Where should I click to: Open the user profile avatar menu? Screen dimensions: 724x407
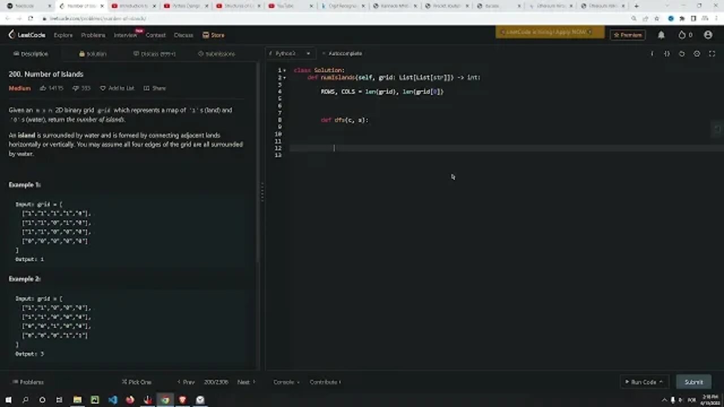[708, 35]
